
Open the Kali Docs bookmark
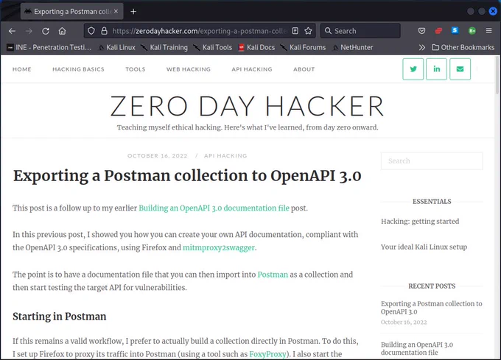(x=257, y=48)
